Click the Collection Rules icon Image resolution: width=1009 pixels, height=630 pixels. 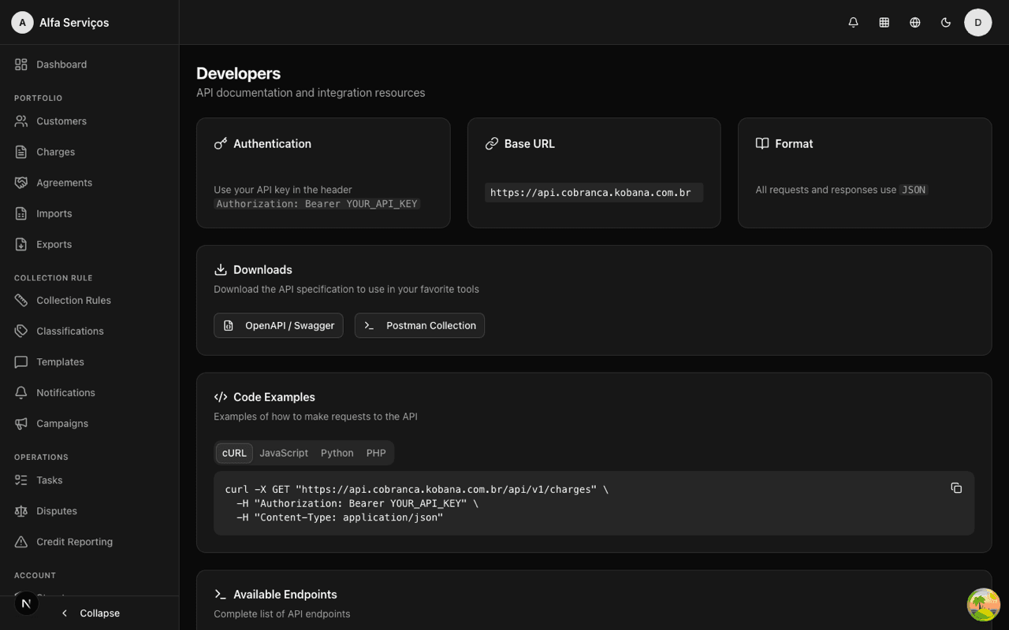pos(21,300)
